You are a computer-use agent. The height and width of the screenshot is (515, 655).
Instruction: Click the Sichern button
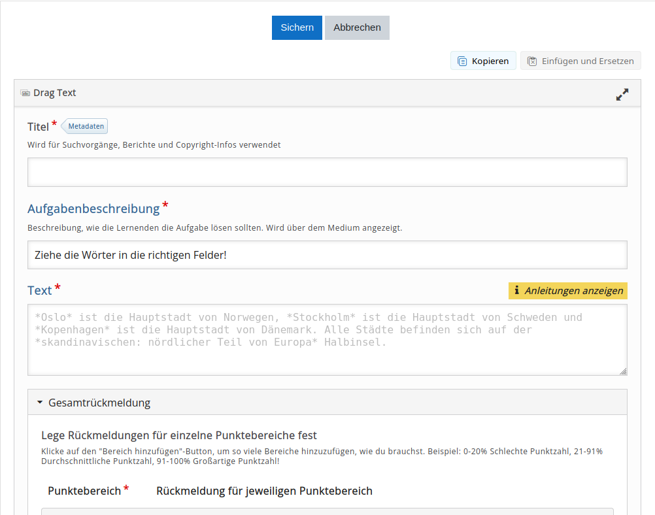[297, 27]
